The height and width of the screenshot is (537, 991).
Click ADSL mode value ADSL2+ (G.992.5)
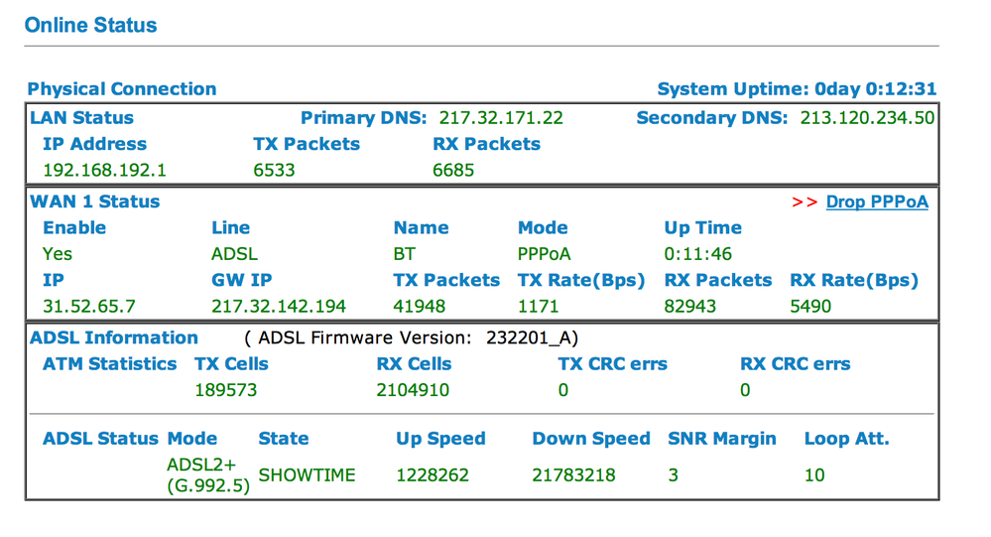point(208,475)
